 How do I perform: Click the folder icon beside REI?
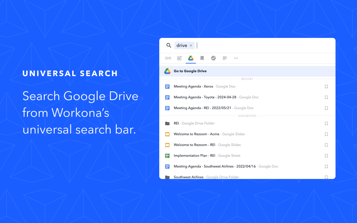tap(167, 123)
